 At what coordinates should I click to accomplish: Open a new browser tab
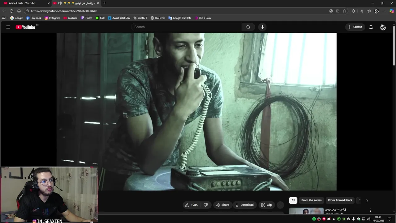pos(105,3)
